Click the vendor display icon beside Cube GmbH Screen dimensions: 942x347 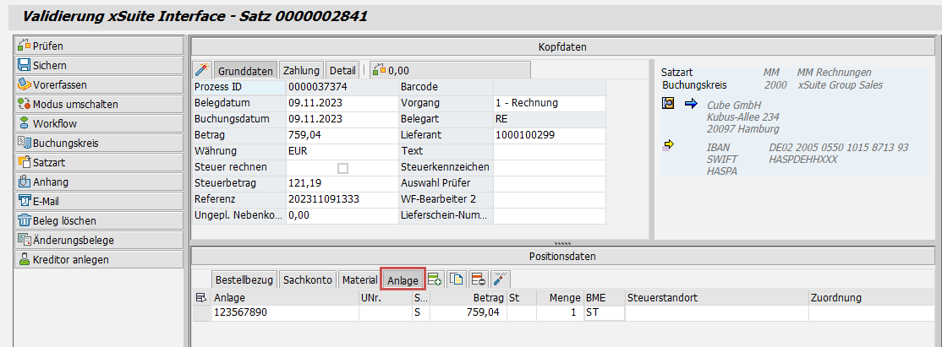668,104
